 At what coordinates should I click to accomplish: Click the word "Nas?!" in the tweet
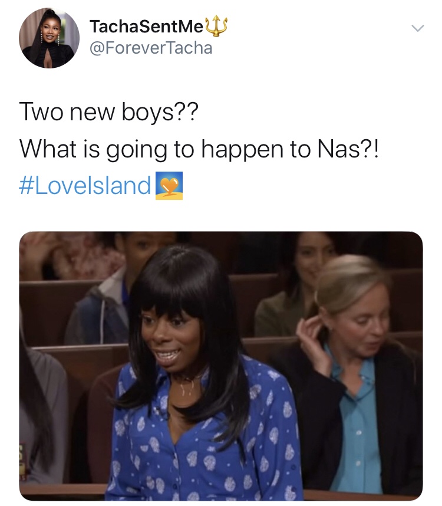click(348, 149)
